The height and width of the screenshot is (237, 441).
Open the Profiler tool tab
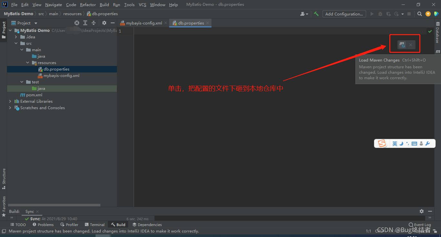tap(69, 225)
